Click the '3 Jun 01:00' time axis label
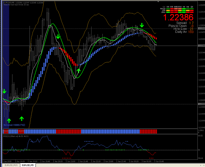 coord(146,161)
